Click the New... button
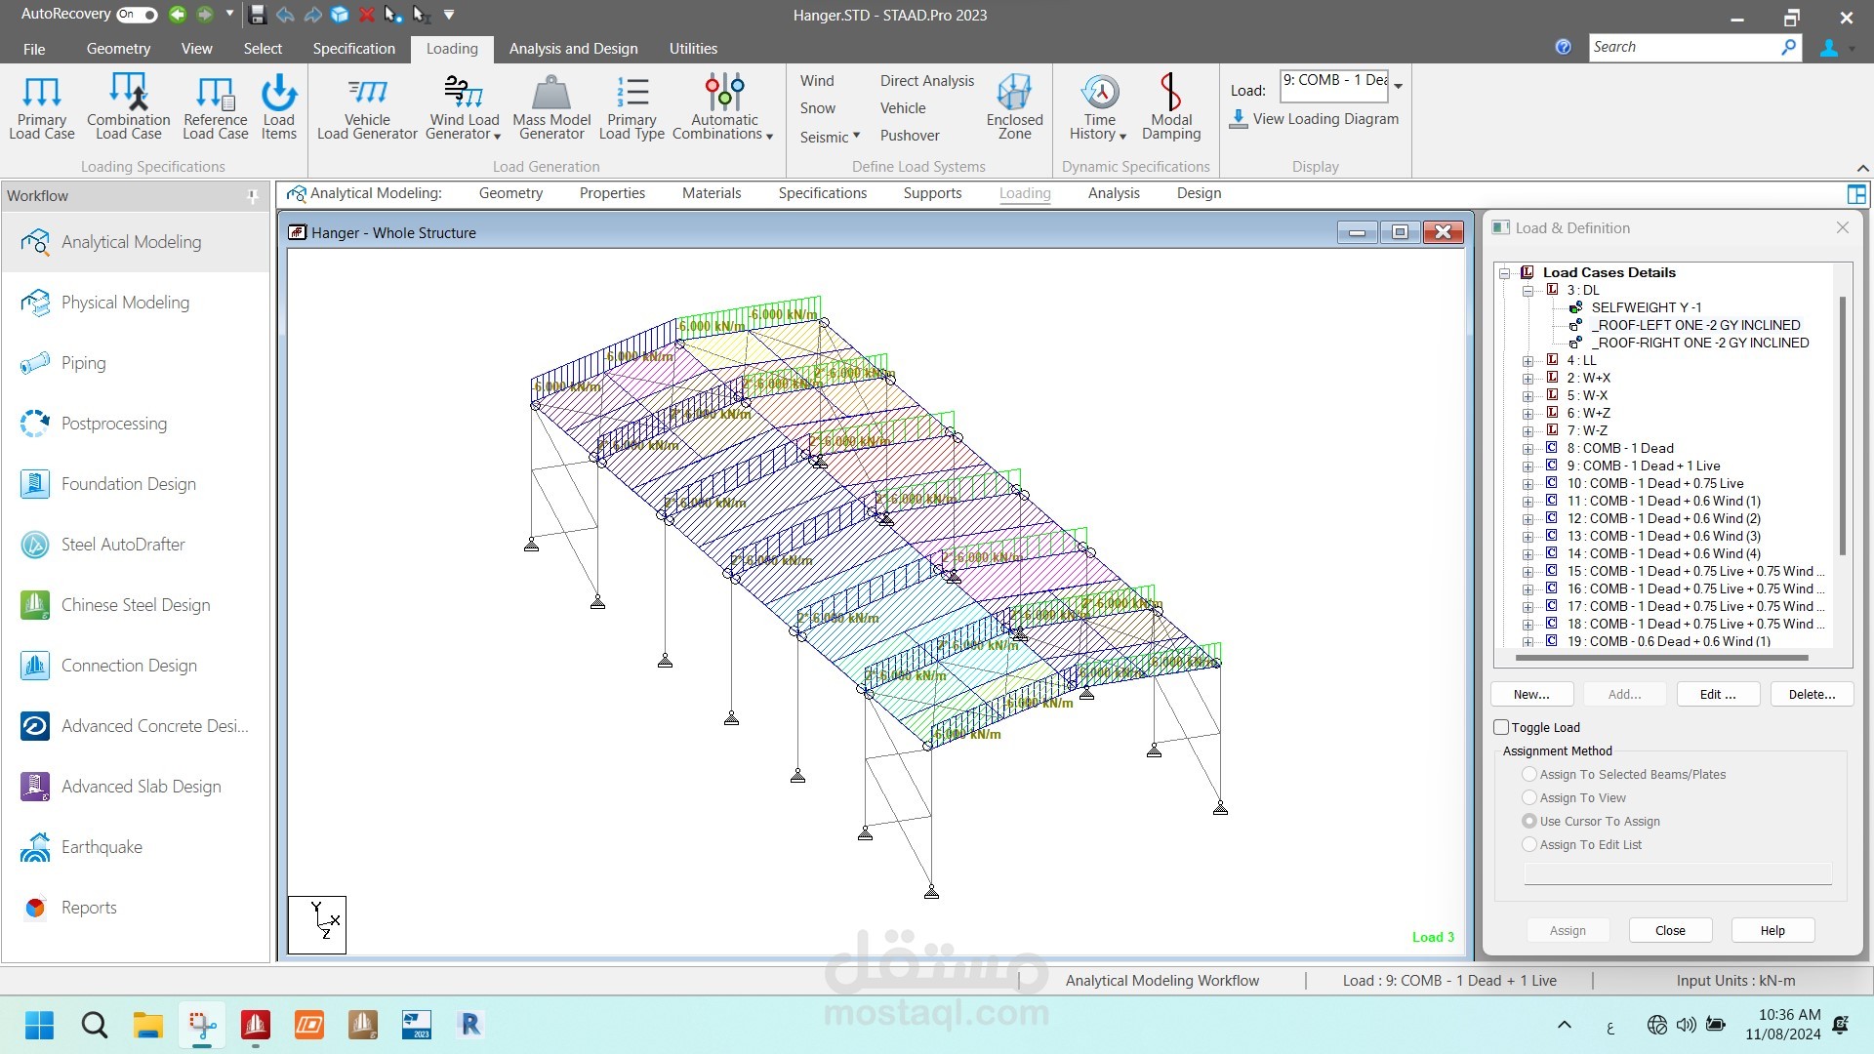1874x1054 pixels. (1531, 694)
